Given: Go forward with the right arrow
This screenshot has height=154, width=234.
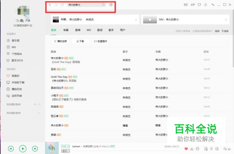Looking at the screenshot, I should click(x=56, y=5).
